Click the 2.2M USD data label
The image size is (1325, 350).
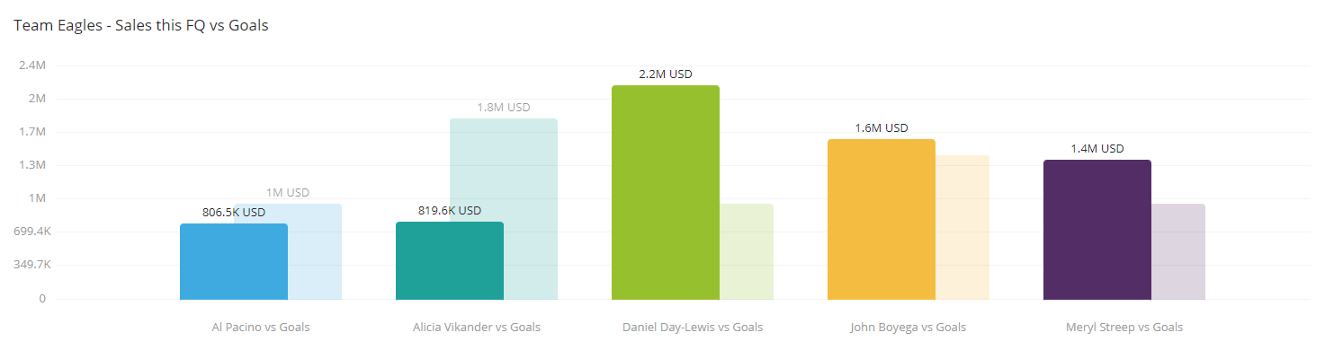pyautogui.click(x=666, y=74)
